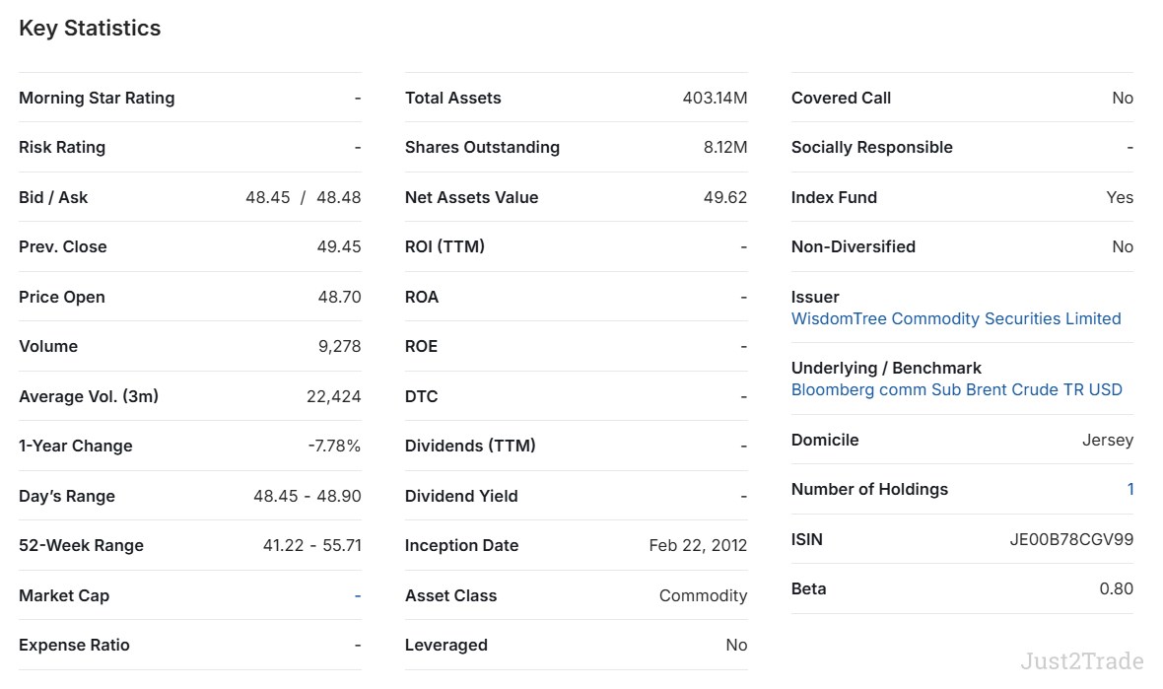1163x689 pixels.
Task: Open the Bloomberg comm Sub Brent Crude link
Action: tap(956, 389)
